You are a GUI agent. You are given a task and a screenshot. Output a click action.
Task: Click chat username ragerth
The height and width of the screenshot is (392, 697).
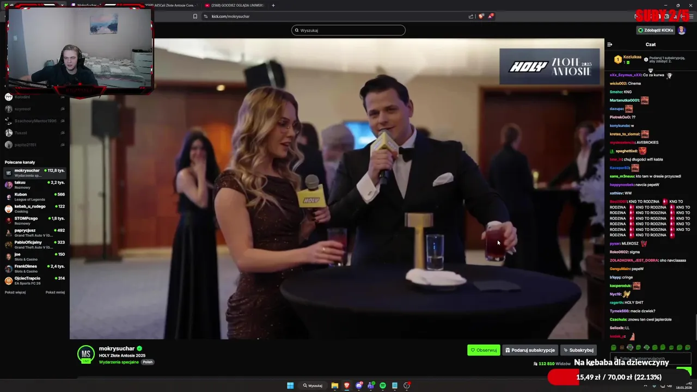pyautogui.click(x=616, y=303)
